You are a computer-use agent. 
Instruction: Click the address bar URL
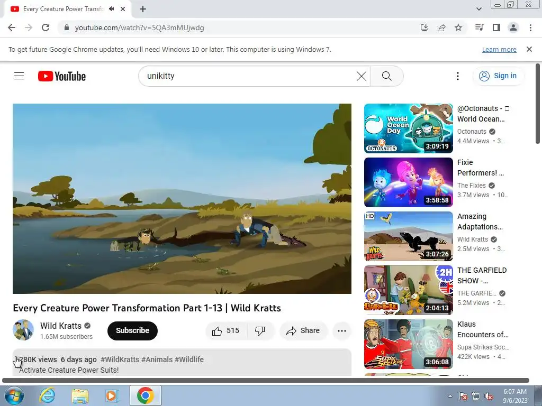139,27
